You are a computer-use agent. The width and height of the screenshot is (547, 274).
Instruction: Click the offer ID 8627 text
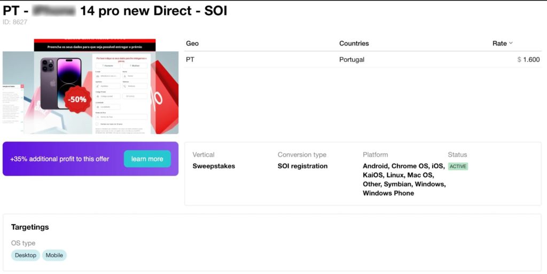click(15, 22)
